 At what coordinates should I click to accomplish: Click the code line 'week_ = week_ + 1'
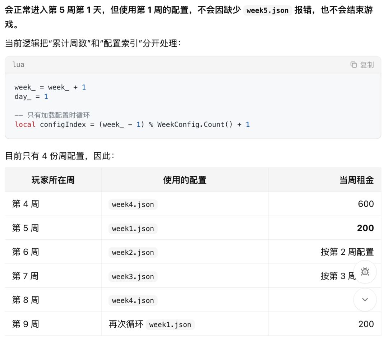pos(50,87)
